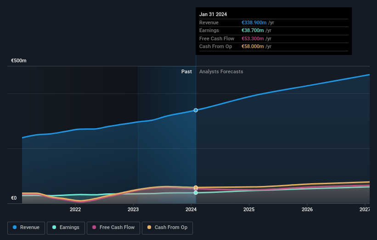This screenshot has width=377, height=240.
Task: Click the €500m y-axis label
Action: click(19, 60)
